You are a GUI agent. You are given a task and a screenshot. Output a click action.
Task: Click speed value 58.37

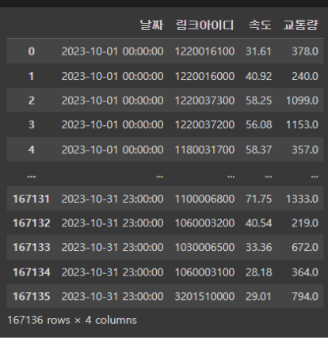click(258, 150)
